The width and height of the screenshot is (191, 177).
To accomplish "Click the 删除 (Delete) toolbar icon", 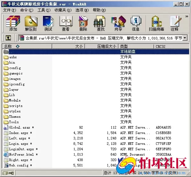I will point(83,23).
